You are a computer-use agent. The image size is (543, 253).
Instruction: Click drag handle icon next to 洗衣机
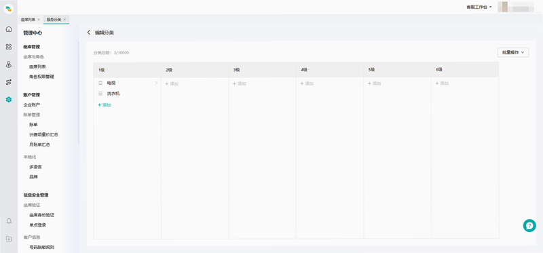click(x=100, y=94)
